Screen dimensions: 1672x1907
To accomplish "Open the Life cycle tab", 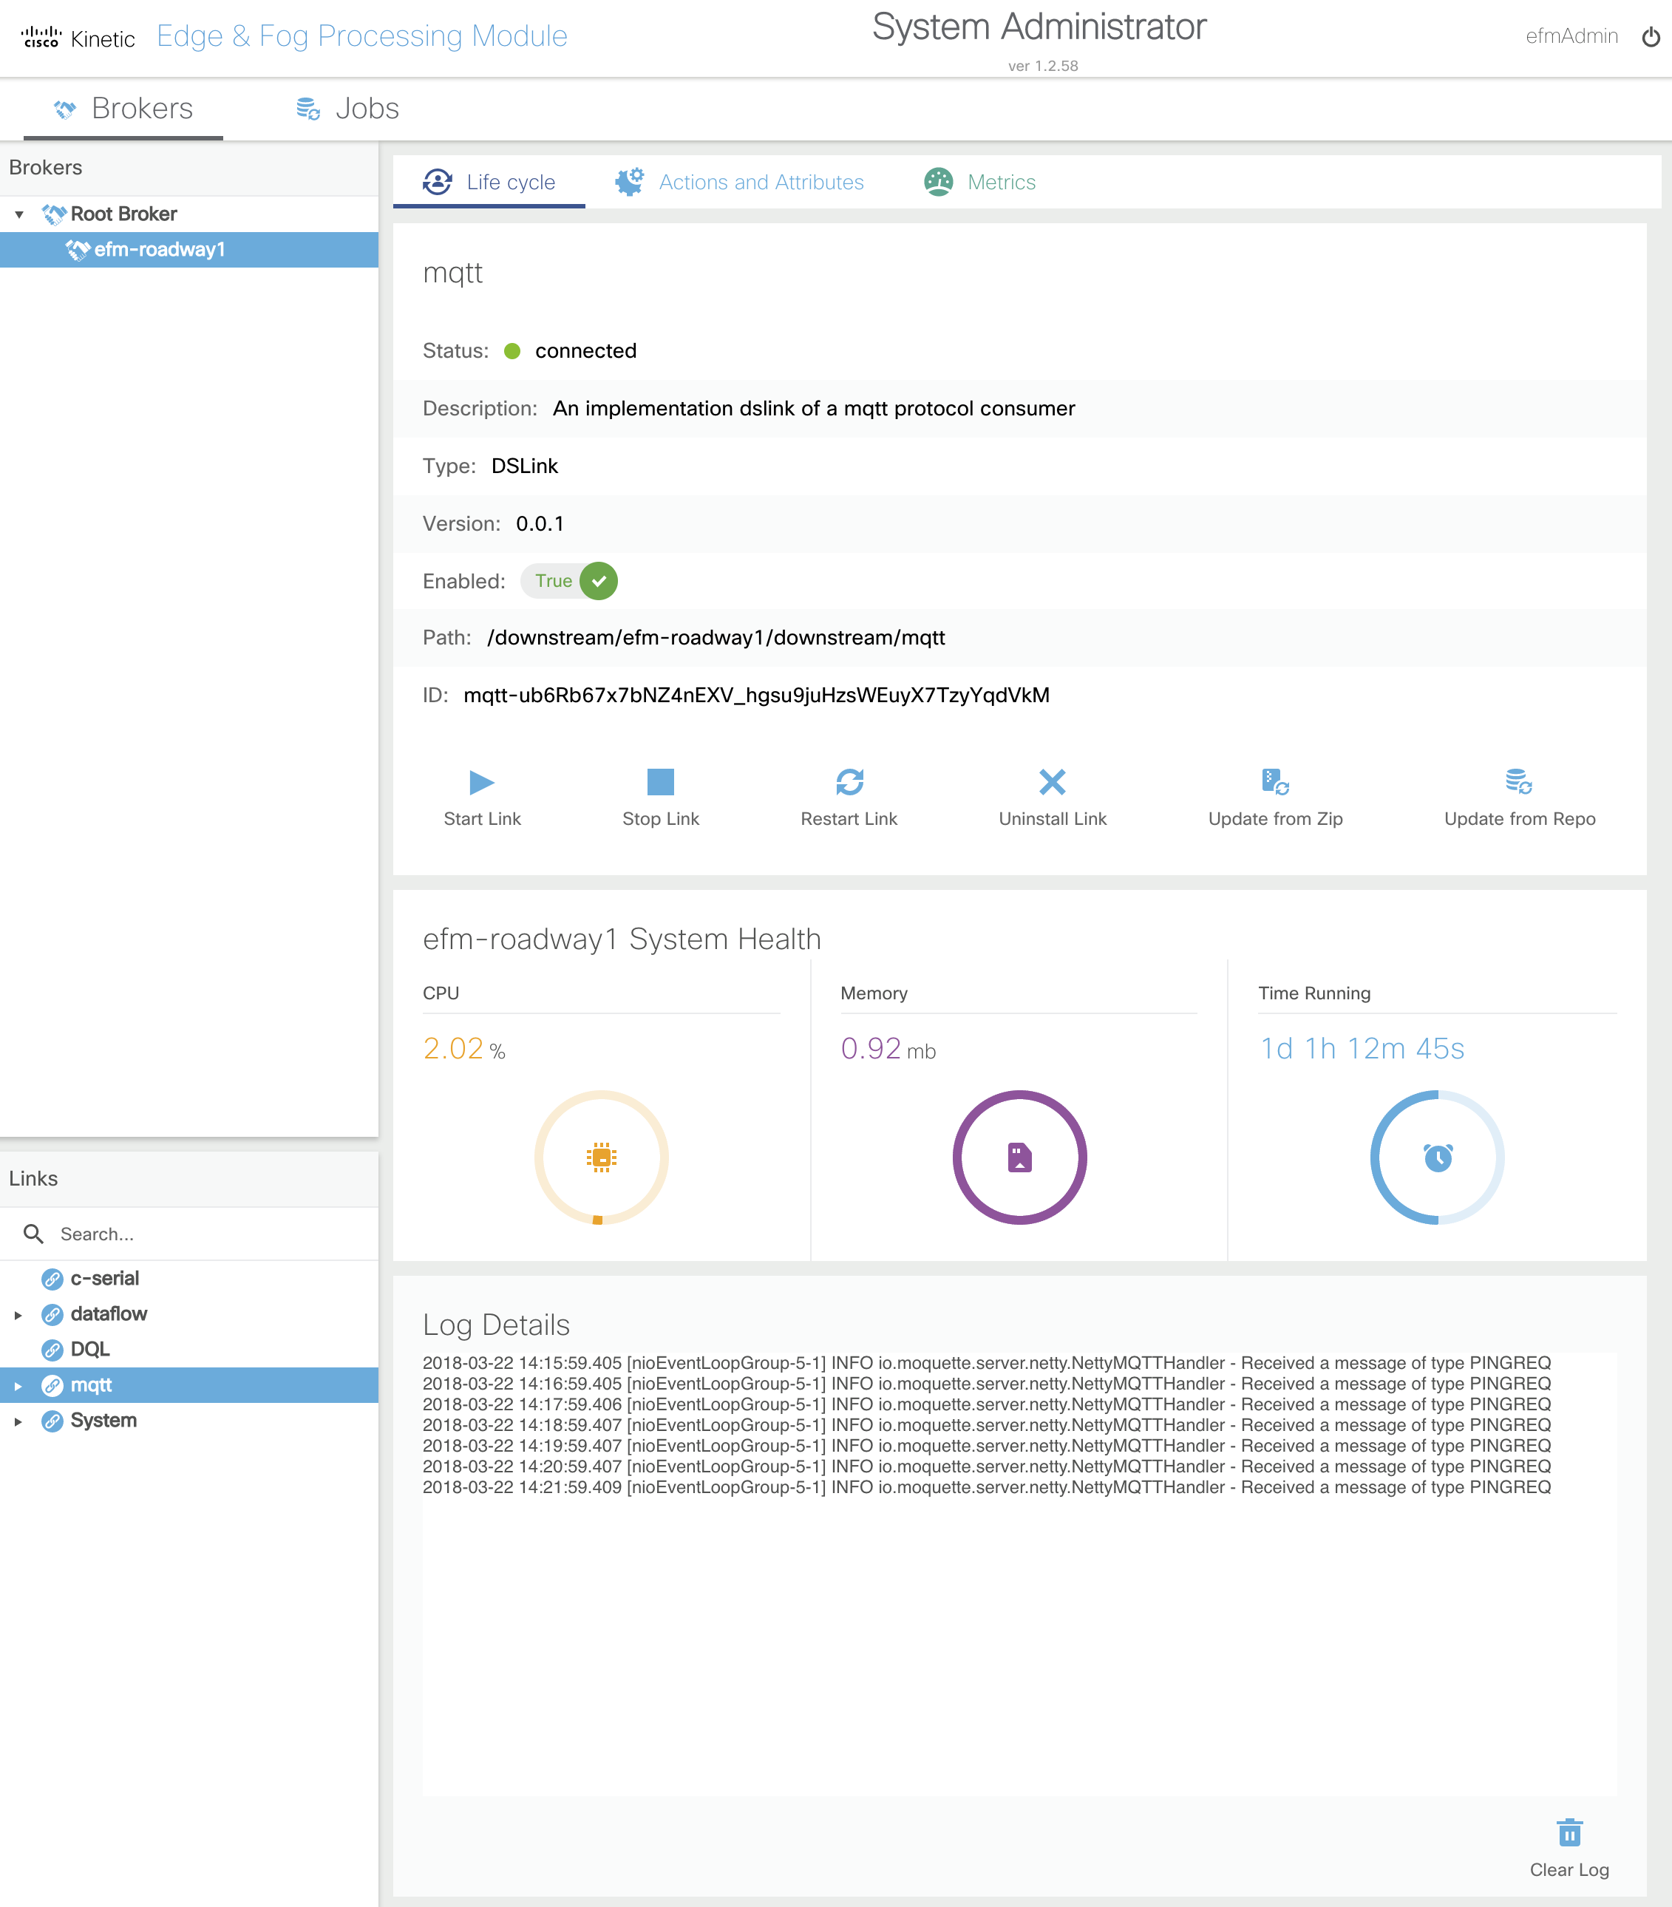I will pos(489,182).
